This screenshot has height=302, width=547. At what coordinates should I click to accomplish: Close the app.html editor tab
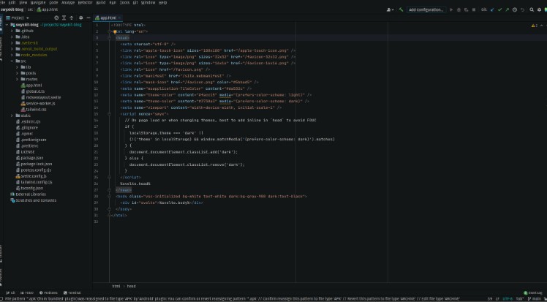tap(119, 18)
